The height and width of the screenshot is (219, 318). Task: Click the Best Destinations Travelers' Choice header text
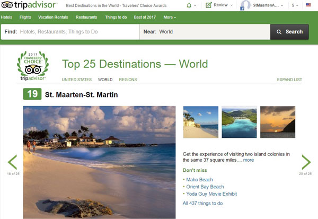click(x=116, y=6)
